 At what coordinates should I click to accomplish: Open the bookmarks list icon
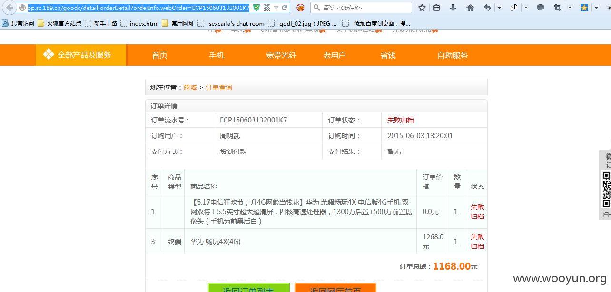point(436,8)
